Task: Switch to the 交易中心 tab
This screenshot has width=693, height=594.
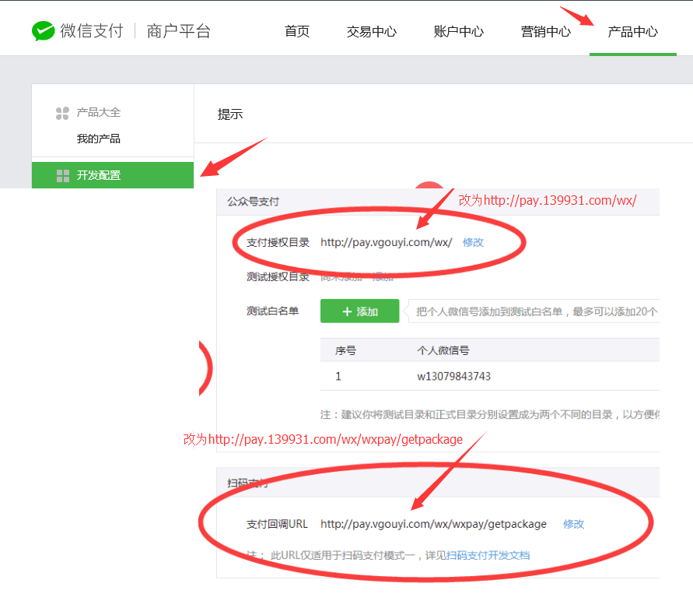Action: [x=371, y=32]
